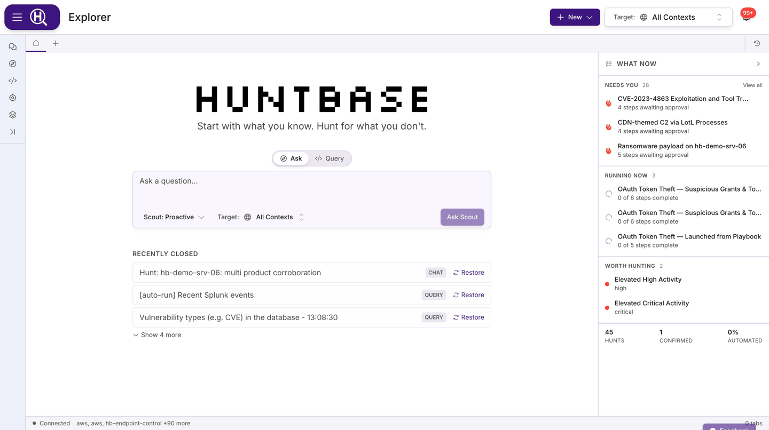Switch to Ask mode

[x=291, y=158]
